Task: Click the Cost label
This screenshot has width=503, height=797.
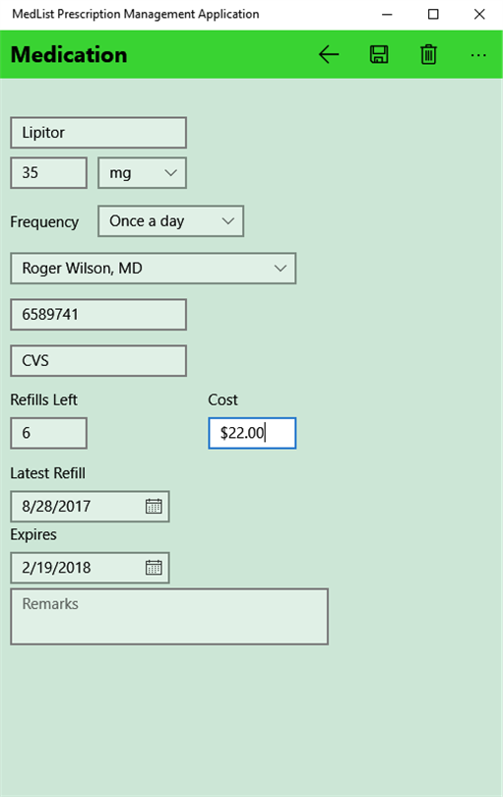Action: [x=222, y=399]
